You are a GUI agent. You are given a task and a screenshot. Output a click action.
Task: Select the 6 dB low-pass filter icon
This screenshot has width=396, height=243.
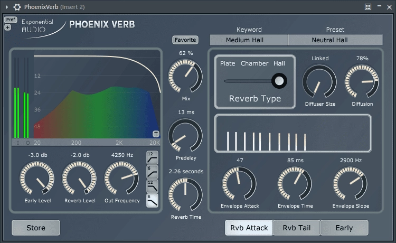point(152,201)
